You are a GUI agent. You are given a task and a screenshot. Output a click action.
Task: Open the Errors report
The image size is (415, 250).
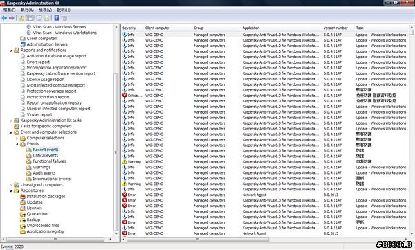pos(38,62)
